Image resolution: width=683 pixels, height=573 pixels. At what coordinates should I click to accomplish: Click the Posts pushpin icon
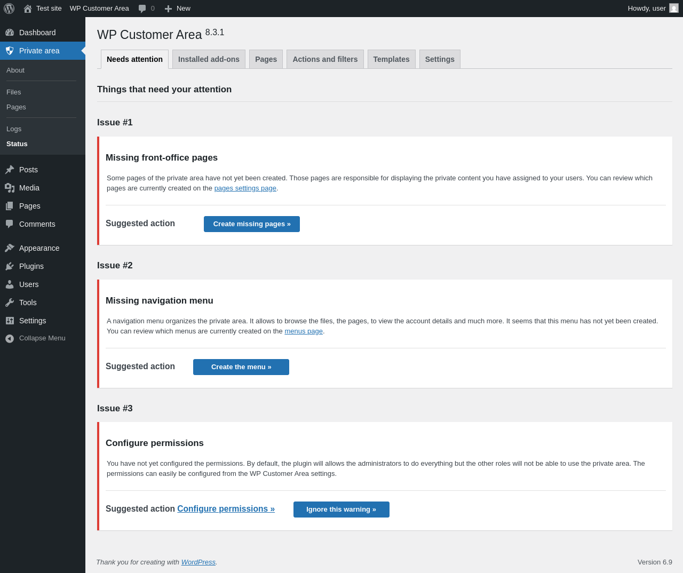click(10, 170)
